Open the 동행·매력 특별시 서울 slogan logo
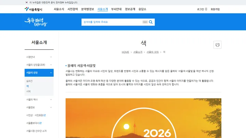The height and width of the screenshot is (138, 246). 36,22
